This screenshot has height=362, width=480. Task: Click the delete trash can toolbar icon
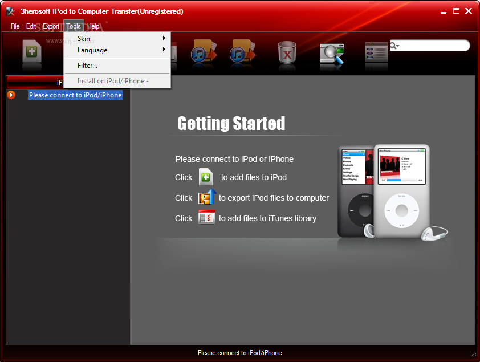click(287, 52)
